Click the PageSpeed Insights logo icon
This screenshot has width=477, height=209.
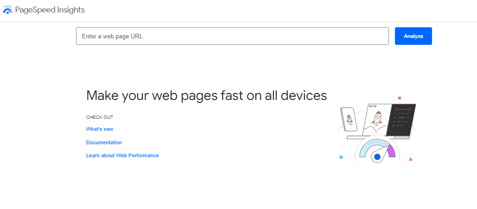[x=7, y=10]
